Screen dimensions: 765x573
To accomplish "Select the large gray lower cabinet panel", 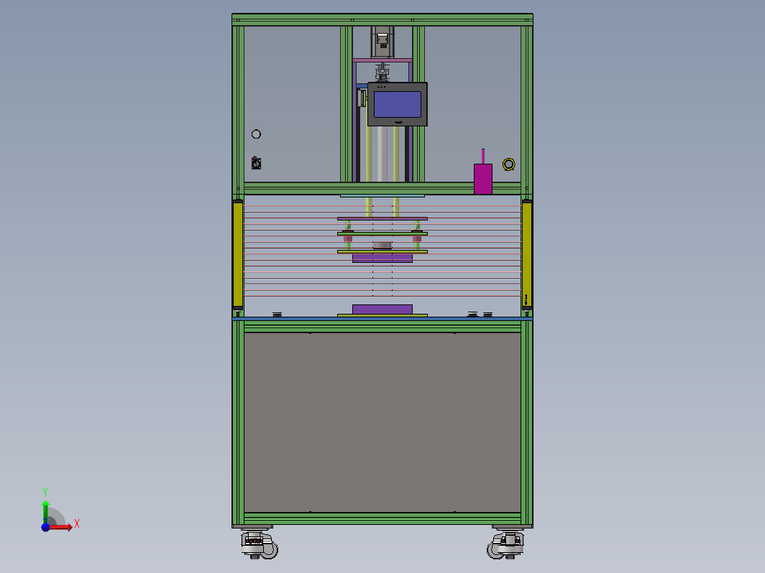I will pos(382,422).
